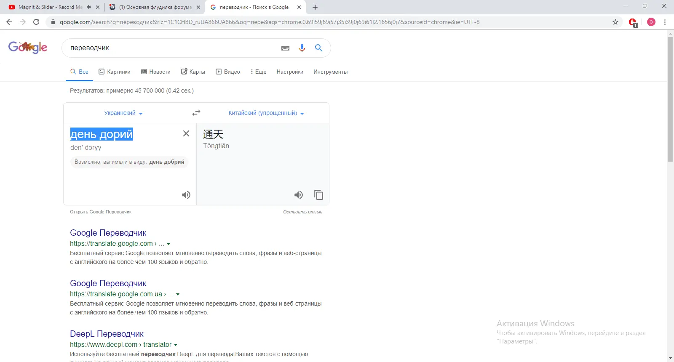This screenshot has height=362, width=674.
Task: Open Карты search results
Action: click(x=193, y=72)
